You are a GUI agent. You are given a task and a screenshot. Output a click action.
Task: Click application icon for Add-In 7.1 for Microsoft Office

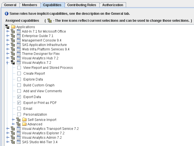click(x=19, y=31)
